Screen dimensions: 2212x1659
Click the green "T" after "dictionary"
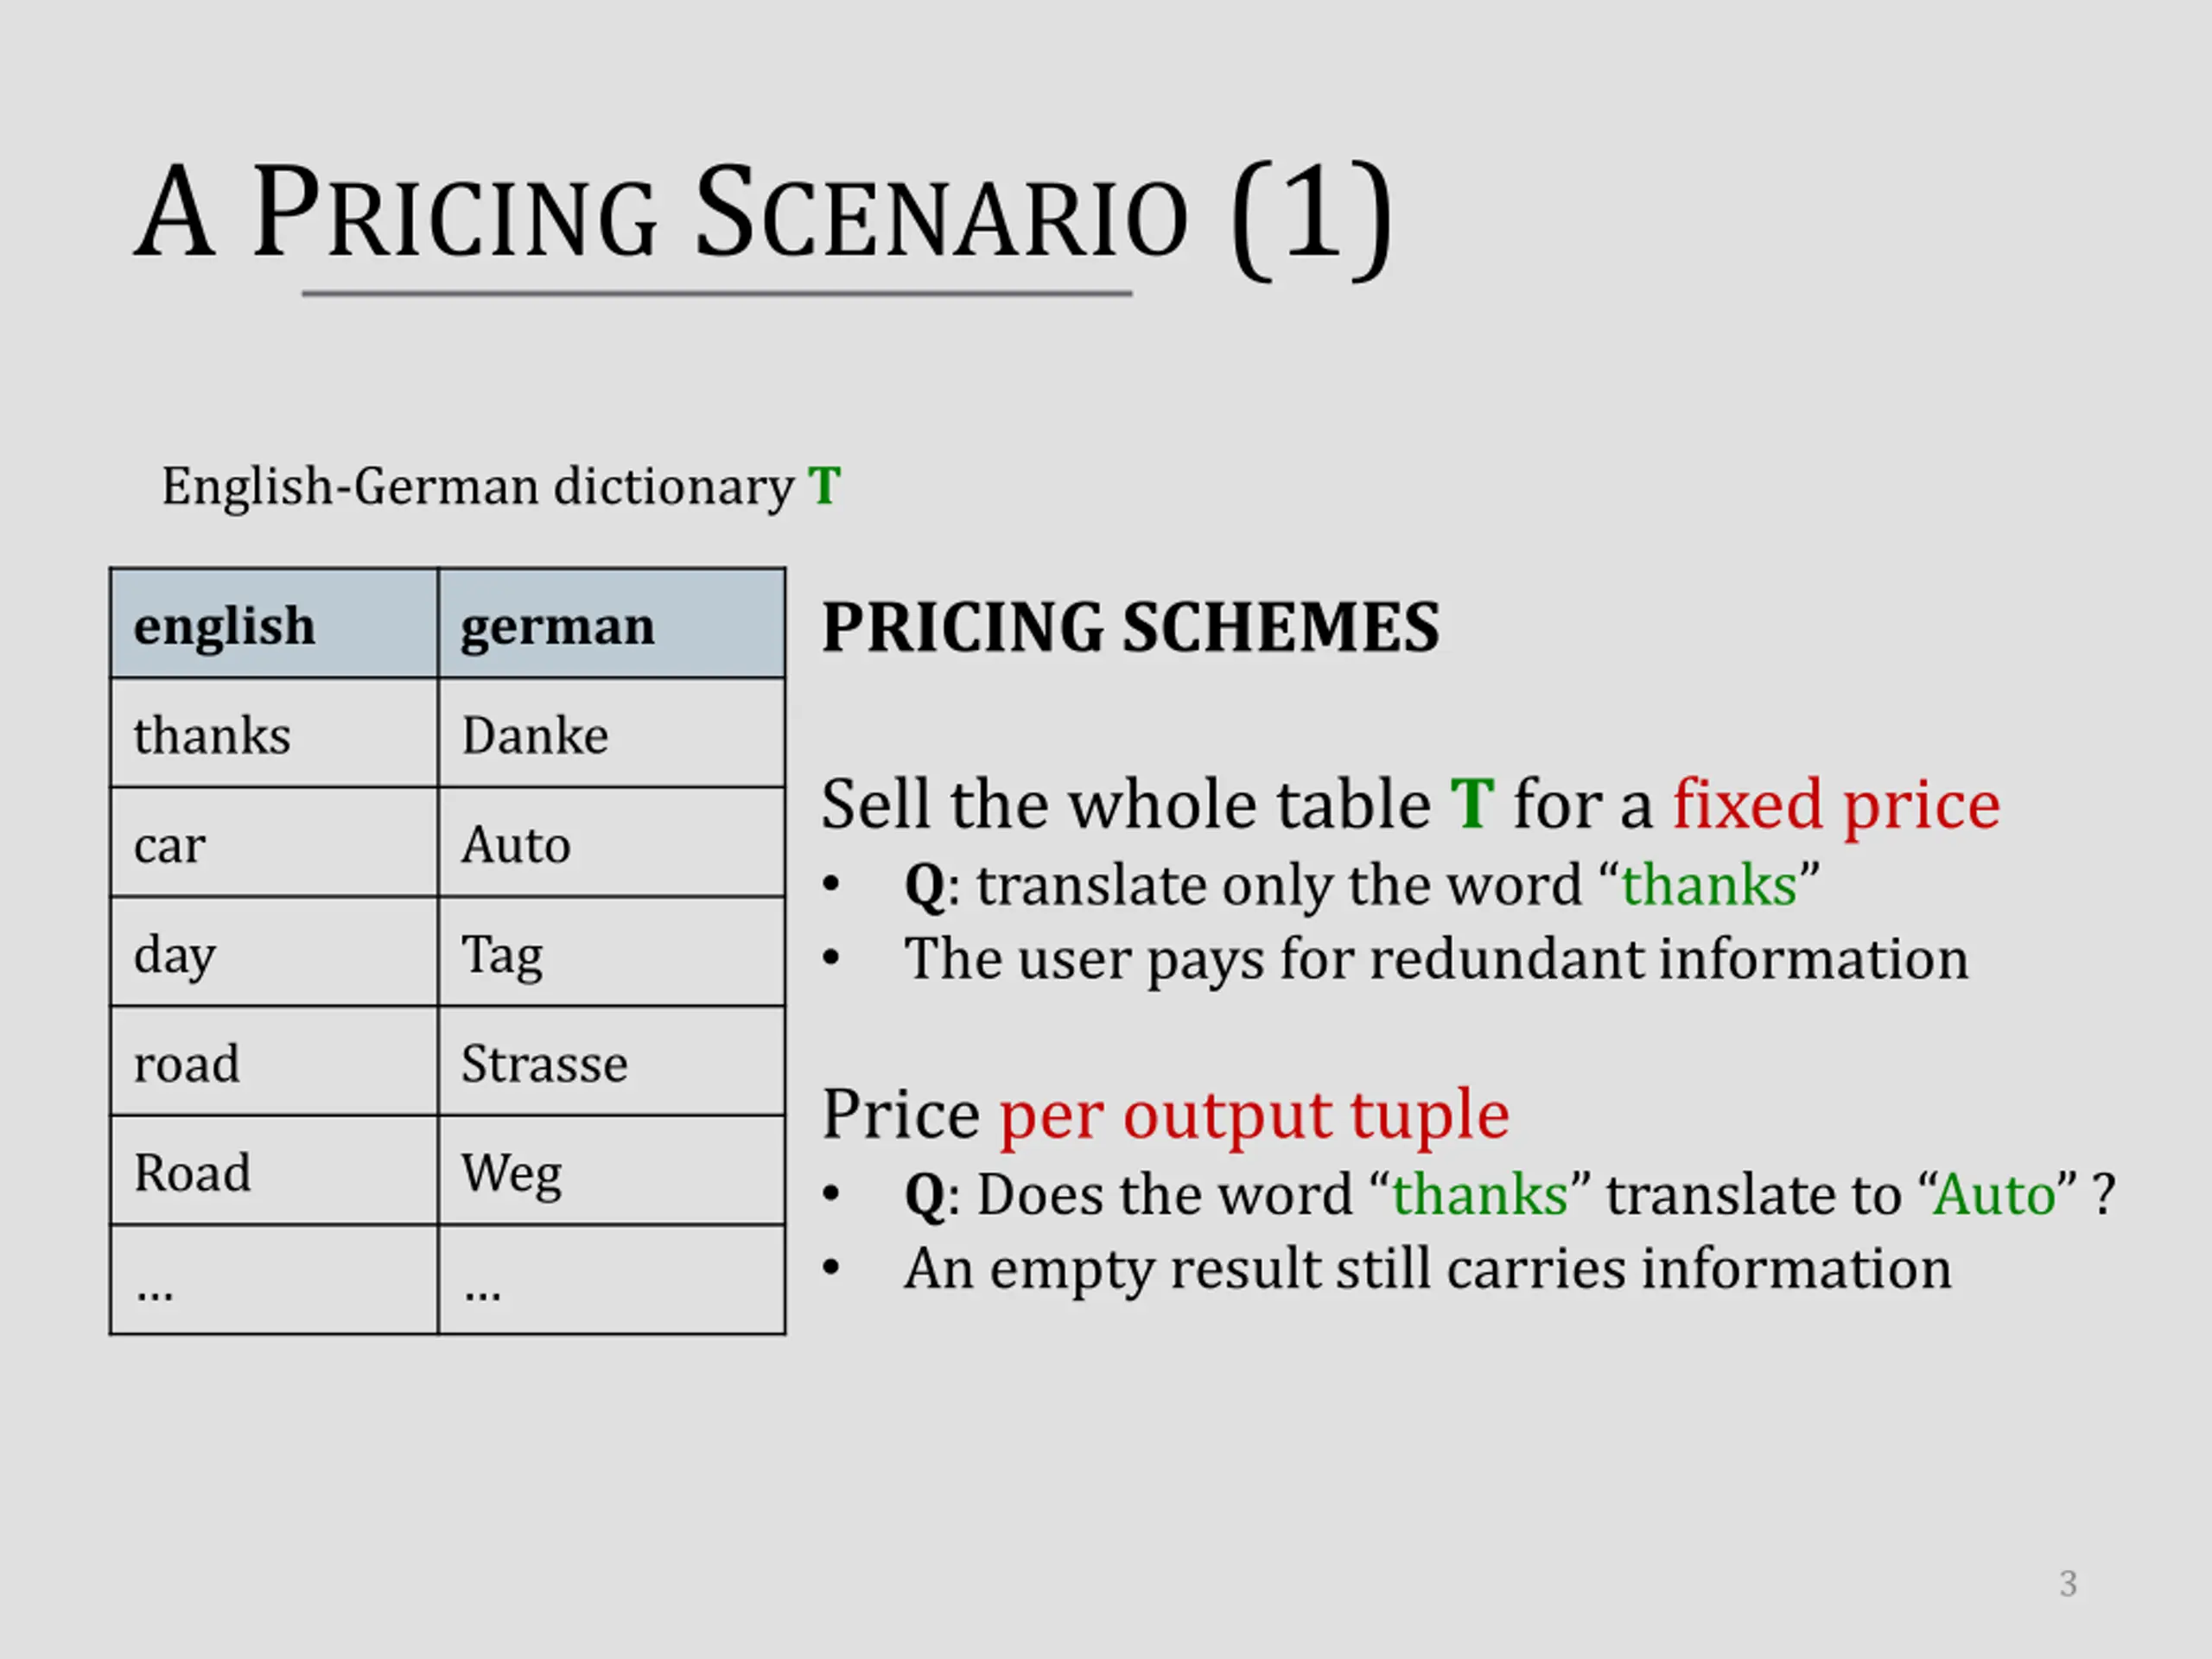pyautogui.click(x=825, y=487)
